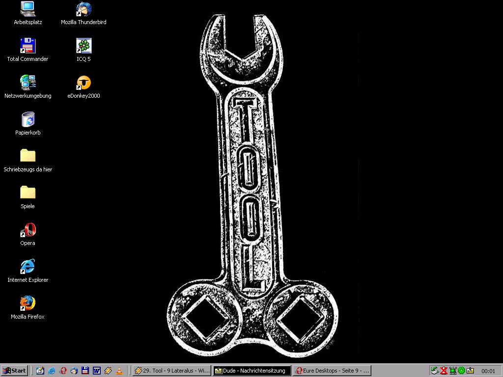Image resolution: width=503 pixels, height=377 pixels.
Task: Select the ICQ 5 desktop shortcut
Action: point(84,50)
